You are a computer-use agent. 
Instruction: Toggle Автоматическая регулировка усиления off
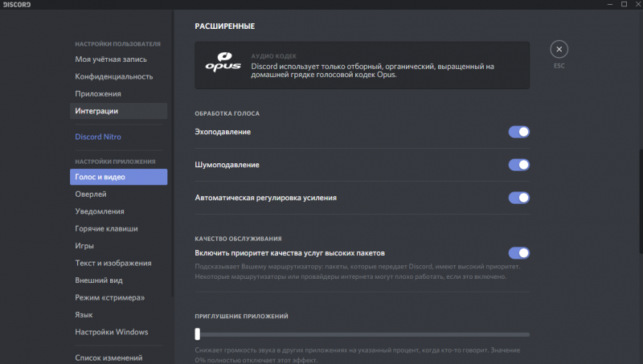pyautogui.click(x=519, y=198)
